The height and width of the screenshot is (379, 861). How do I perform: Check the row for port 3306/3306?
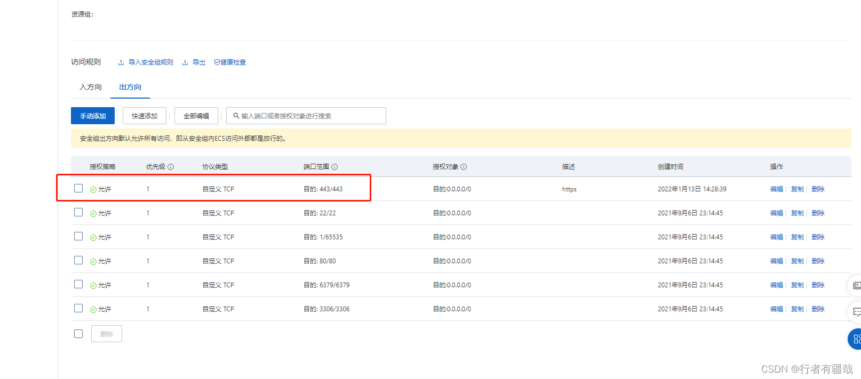(x=78, y=308)
